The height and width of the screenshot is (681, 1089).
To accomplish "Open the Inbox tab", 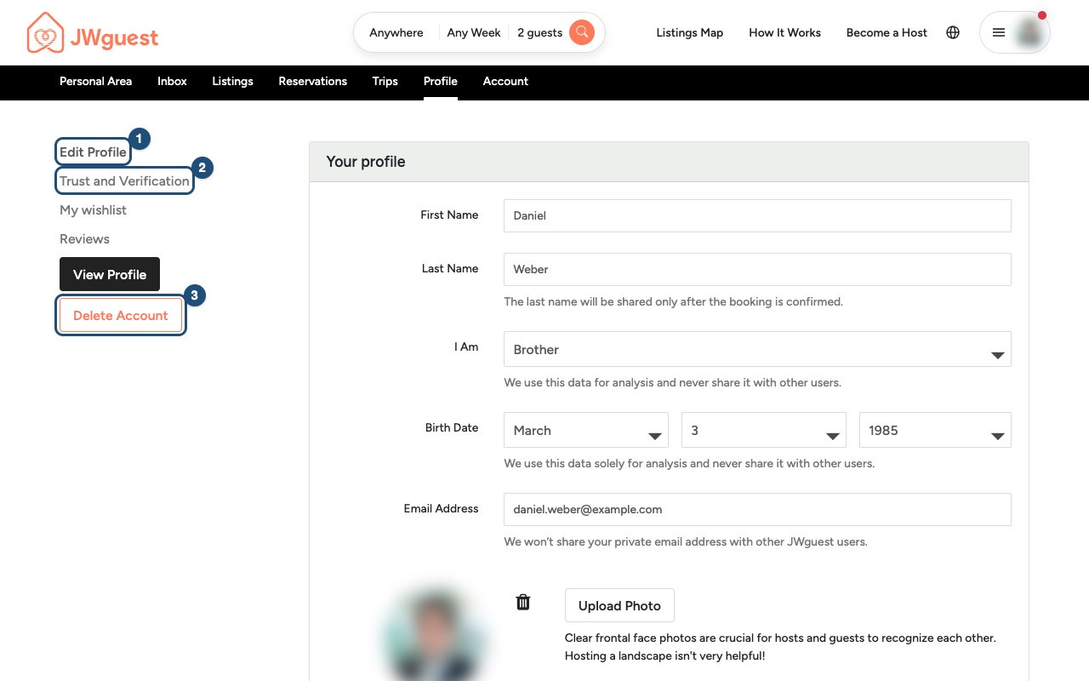I will (x=172, y=82).
